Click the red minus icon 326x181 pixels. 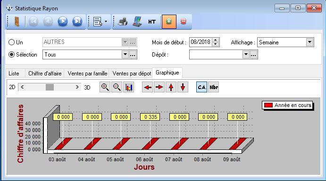pyautogui.click(x=184, y=21)
